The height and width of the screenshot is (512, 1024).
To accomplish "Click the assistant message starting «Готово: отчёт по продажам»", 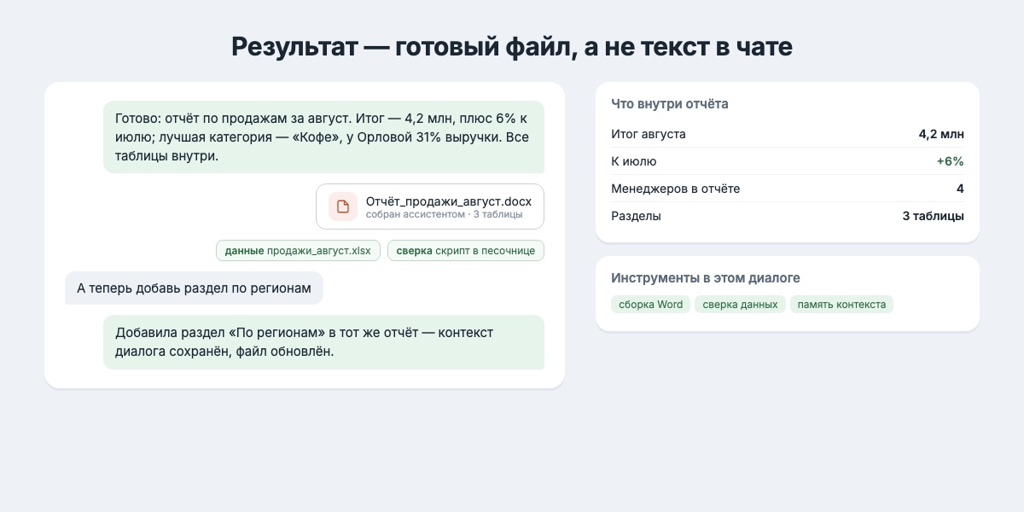I will pos(323,137).
